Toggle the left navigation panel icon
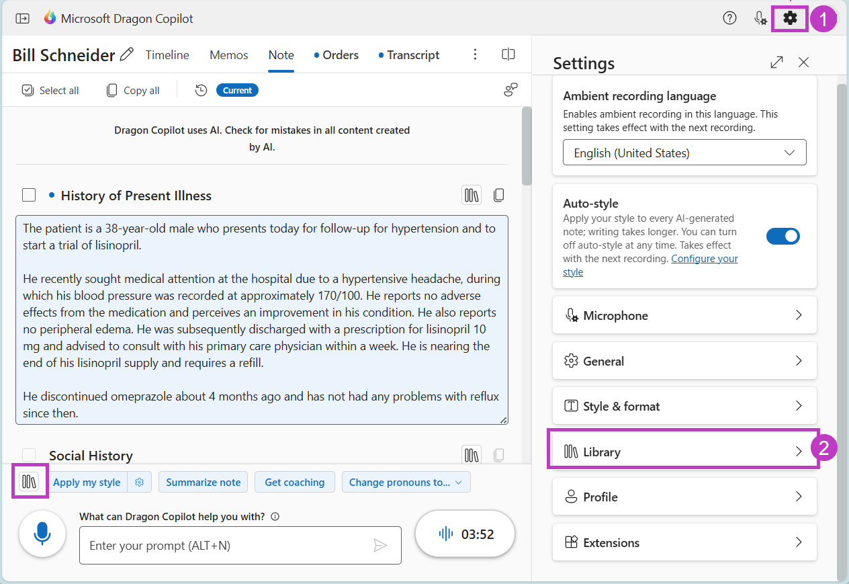 (22, 19)
